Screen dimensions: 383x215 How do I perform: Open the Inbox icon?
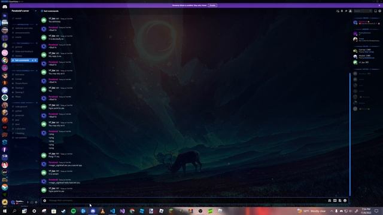point(375,11)
